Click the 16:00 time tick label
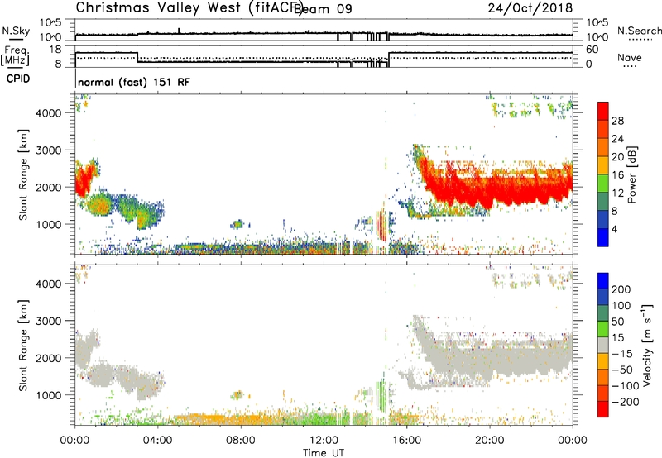This screenshot has height=458, width=662. pos(406,441)
